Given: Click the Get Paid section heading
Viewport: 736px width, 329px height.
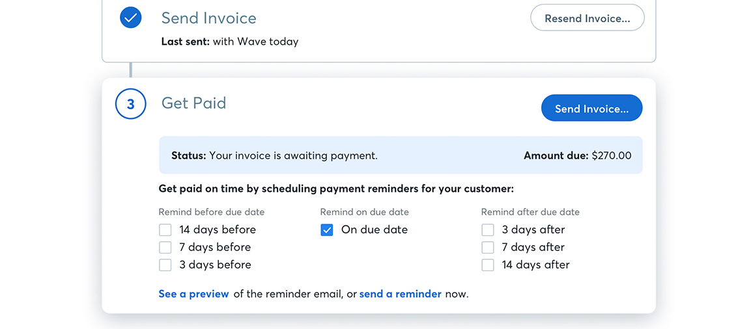Looking at the screenshot, I should (x=194, y=103).
